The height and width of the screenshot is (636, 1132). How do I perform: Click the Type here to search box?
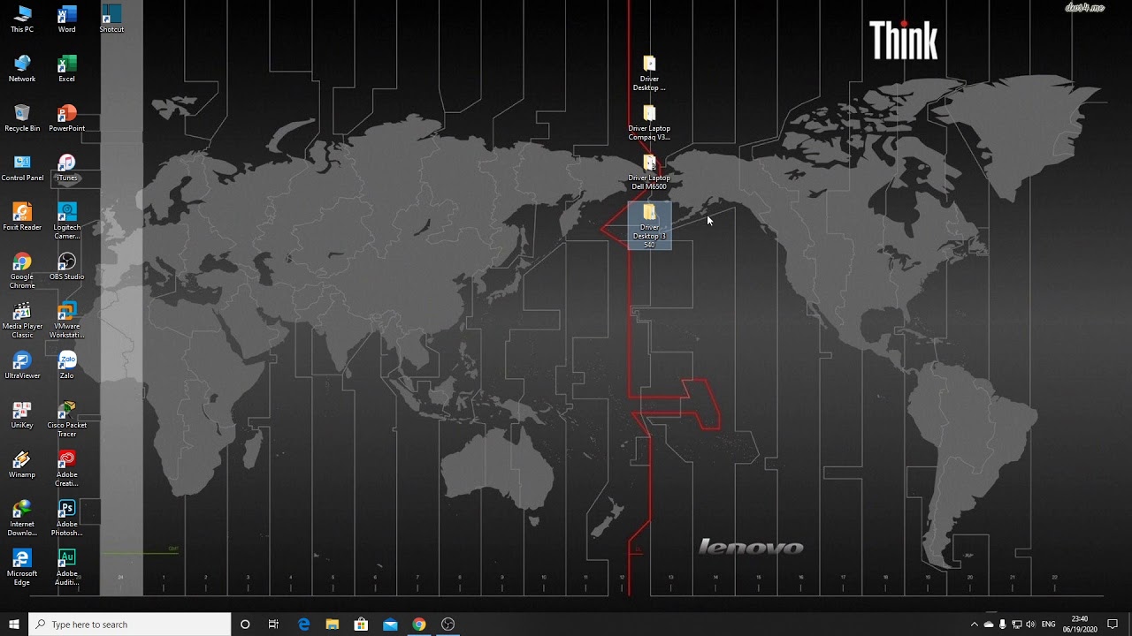click(130, 625)
